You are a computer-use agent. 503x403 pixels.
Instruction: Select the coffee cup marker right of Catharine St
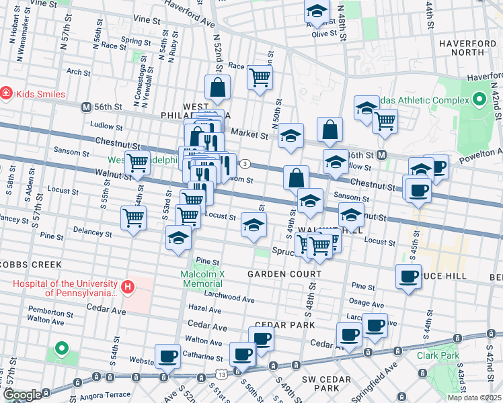click(243, 355)
